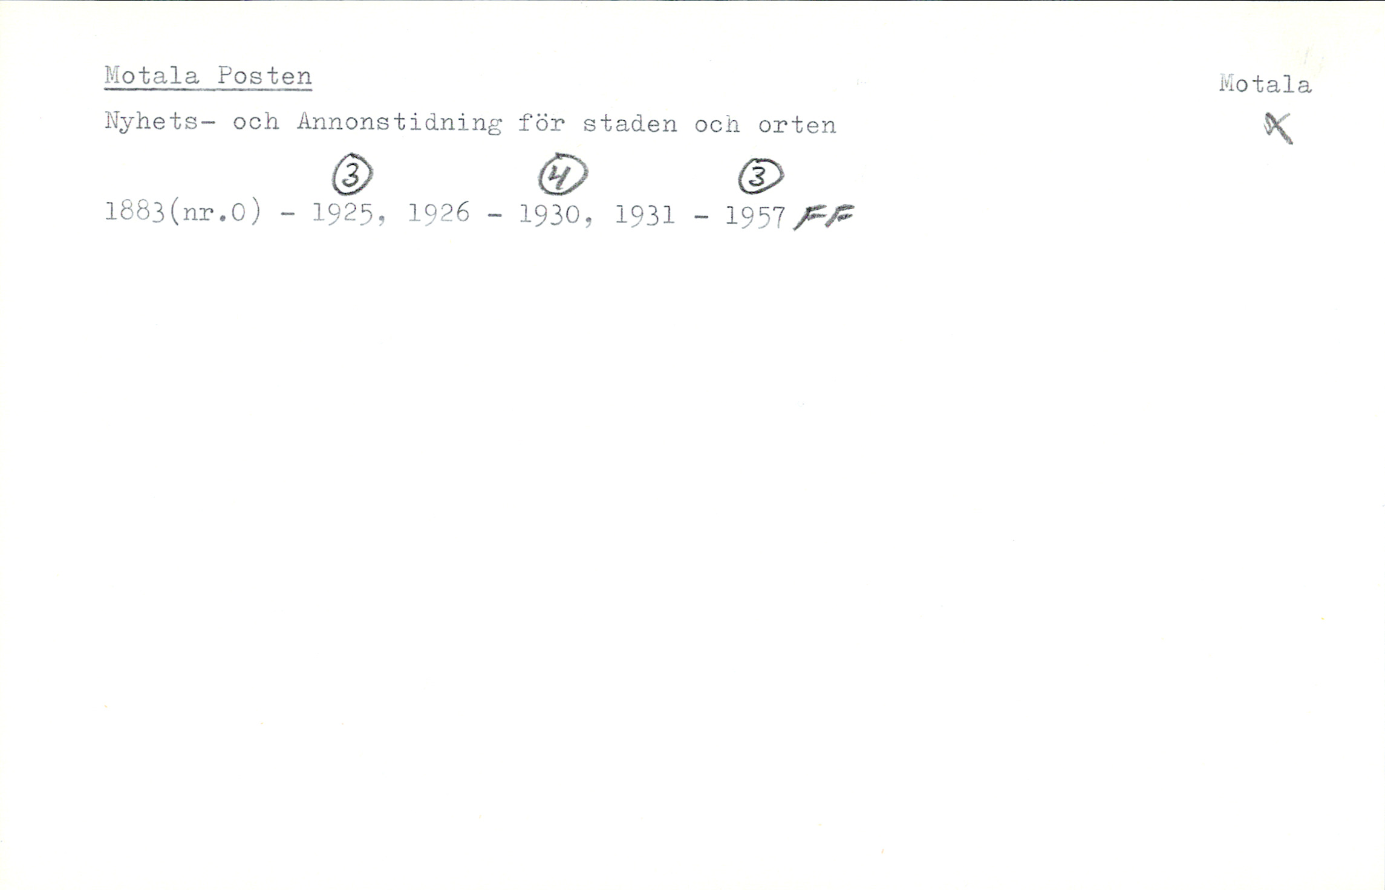Click the handwritten X mark below Motala

point(1278,129)
